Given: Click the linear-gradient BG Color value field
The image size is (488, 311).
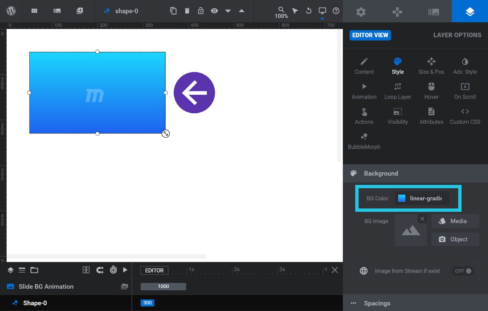Looking at the screenshot, I should [x=422, y=199].
